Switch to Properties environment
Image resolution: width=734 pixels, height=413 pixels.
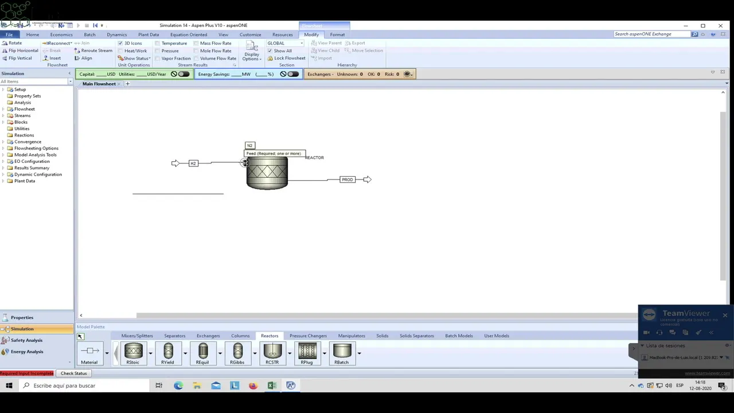click(x=37, y=317)
